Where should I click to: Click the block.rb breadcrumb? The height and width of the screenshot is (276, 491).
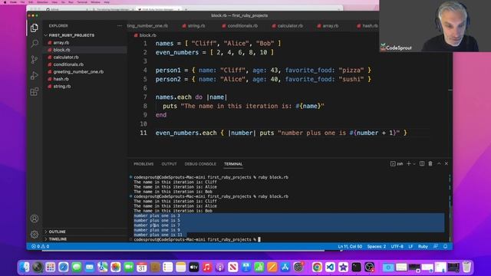point(145,35)
